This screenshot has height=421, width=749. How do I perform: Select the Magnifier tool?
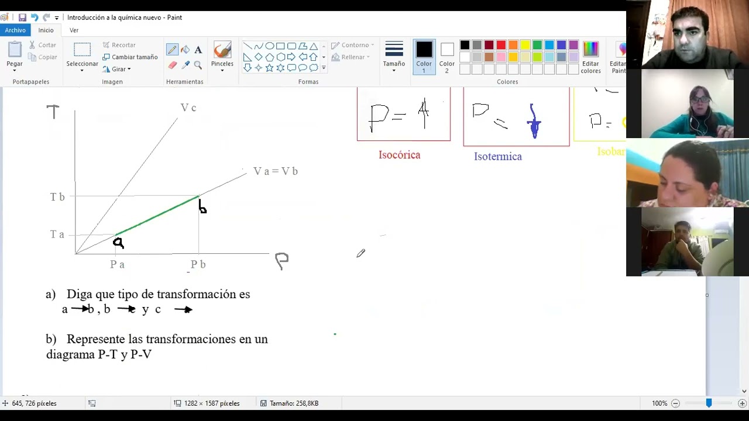pyautogui.click(x=198, y=65)
